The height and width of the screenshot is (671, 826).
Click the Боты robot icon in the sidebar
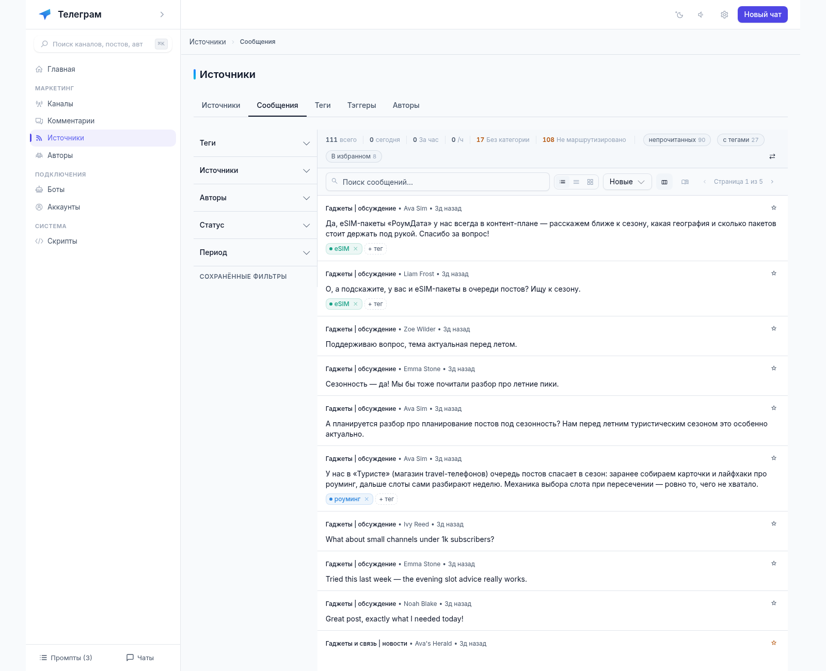[x=39, y=189]
